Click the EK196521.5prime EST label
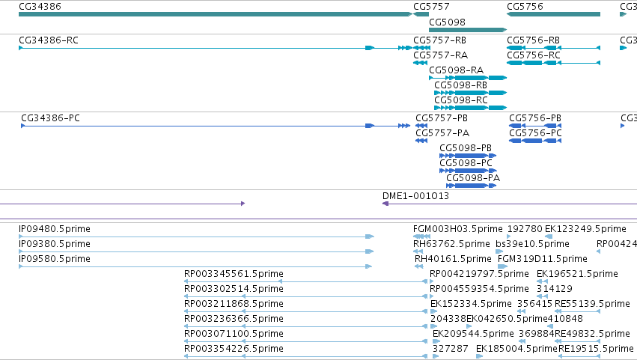The image size is (637, 360). coord(577,274)
